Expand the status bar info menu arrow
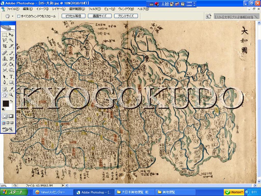The height and width of the screenshot is (196, 261). pos(63,185)
